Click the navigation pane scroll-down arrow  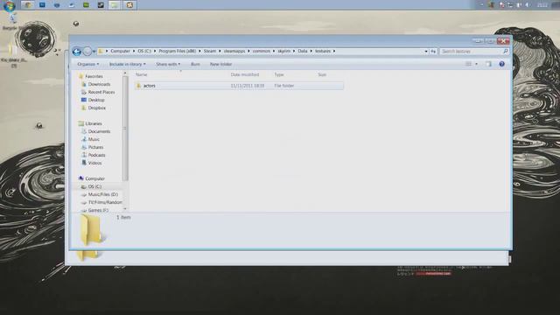(x=125, y=209)
